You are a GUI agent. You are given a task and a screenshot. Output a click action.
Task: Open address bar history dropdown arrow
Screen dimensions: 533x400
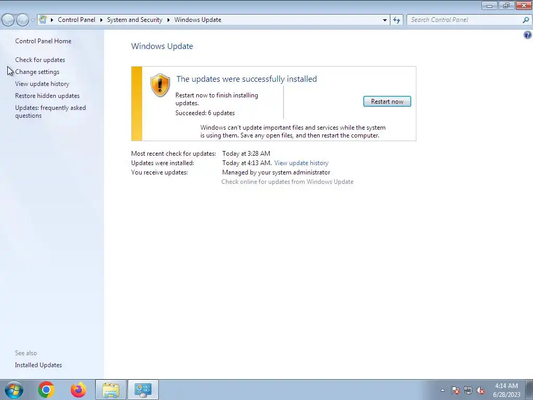385,20
